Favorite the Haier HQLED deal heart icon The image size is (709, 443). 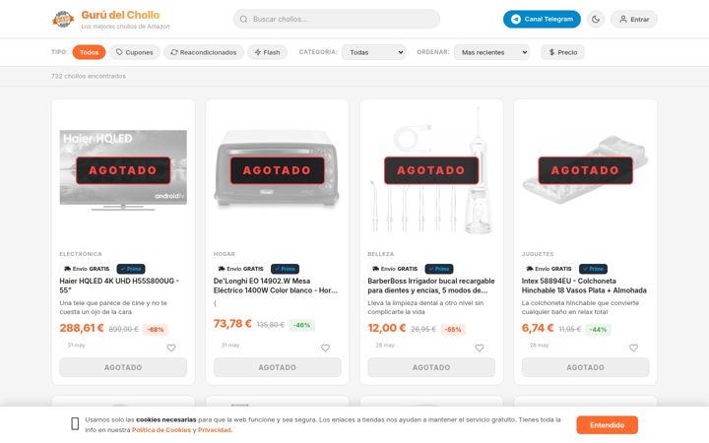171,348
